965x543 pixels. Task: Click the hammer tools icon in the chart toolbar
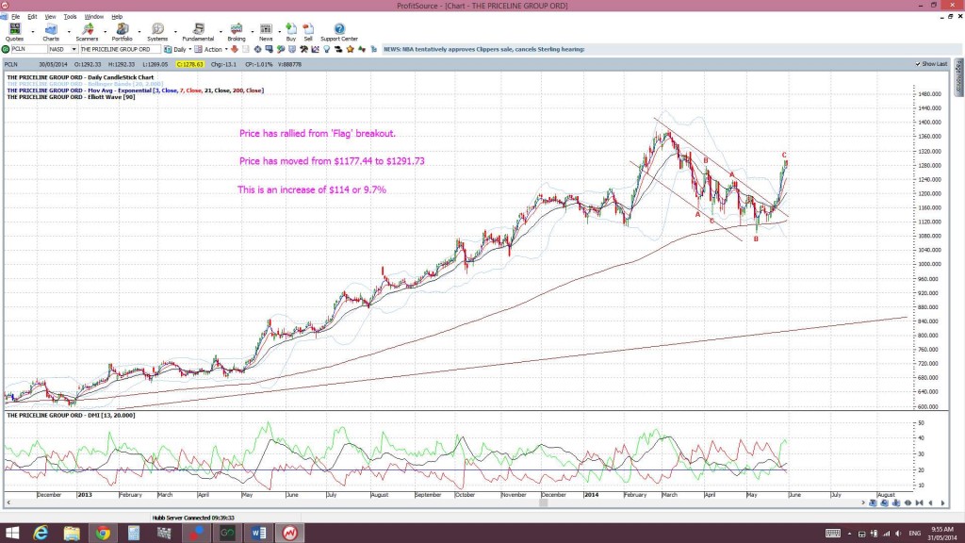coord(304,49)
